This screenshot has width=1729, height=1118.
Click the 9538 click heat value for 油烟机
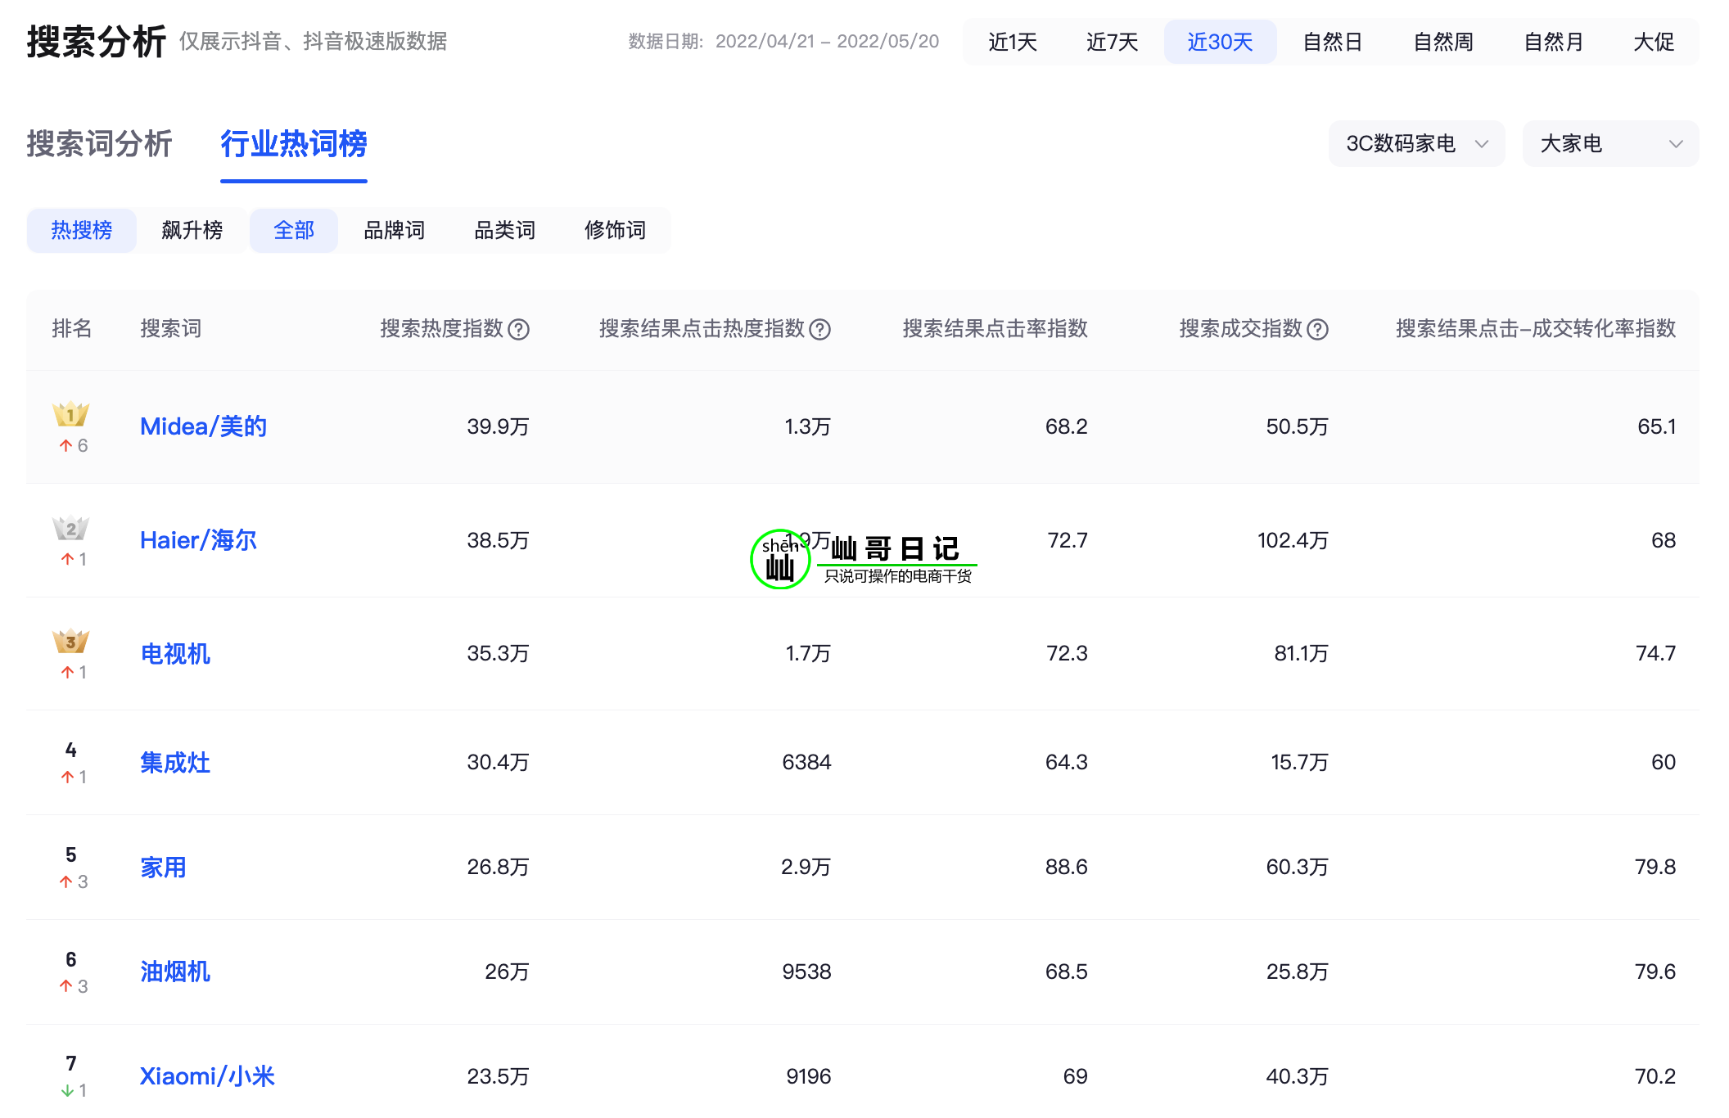806,971
